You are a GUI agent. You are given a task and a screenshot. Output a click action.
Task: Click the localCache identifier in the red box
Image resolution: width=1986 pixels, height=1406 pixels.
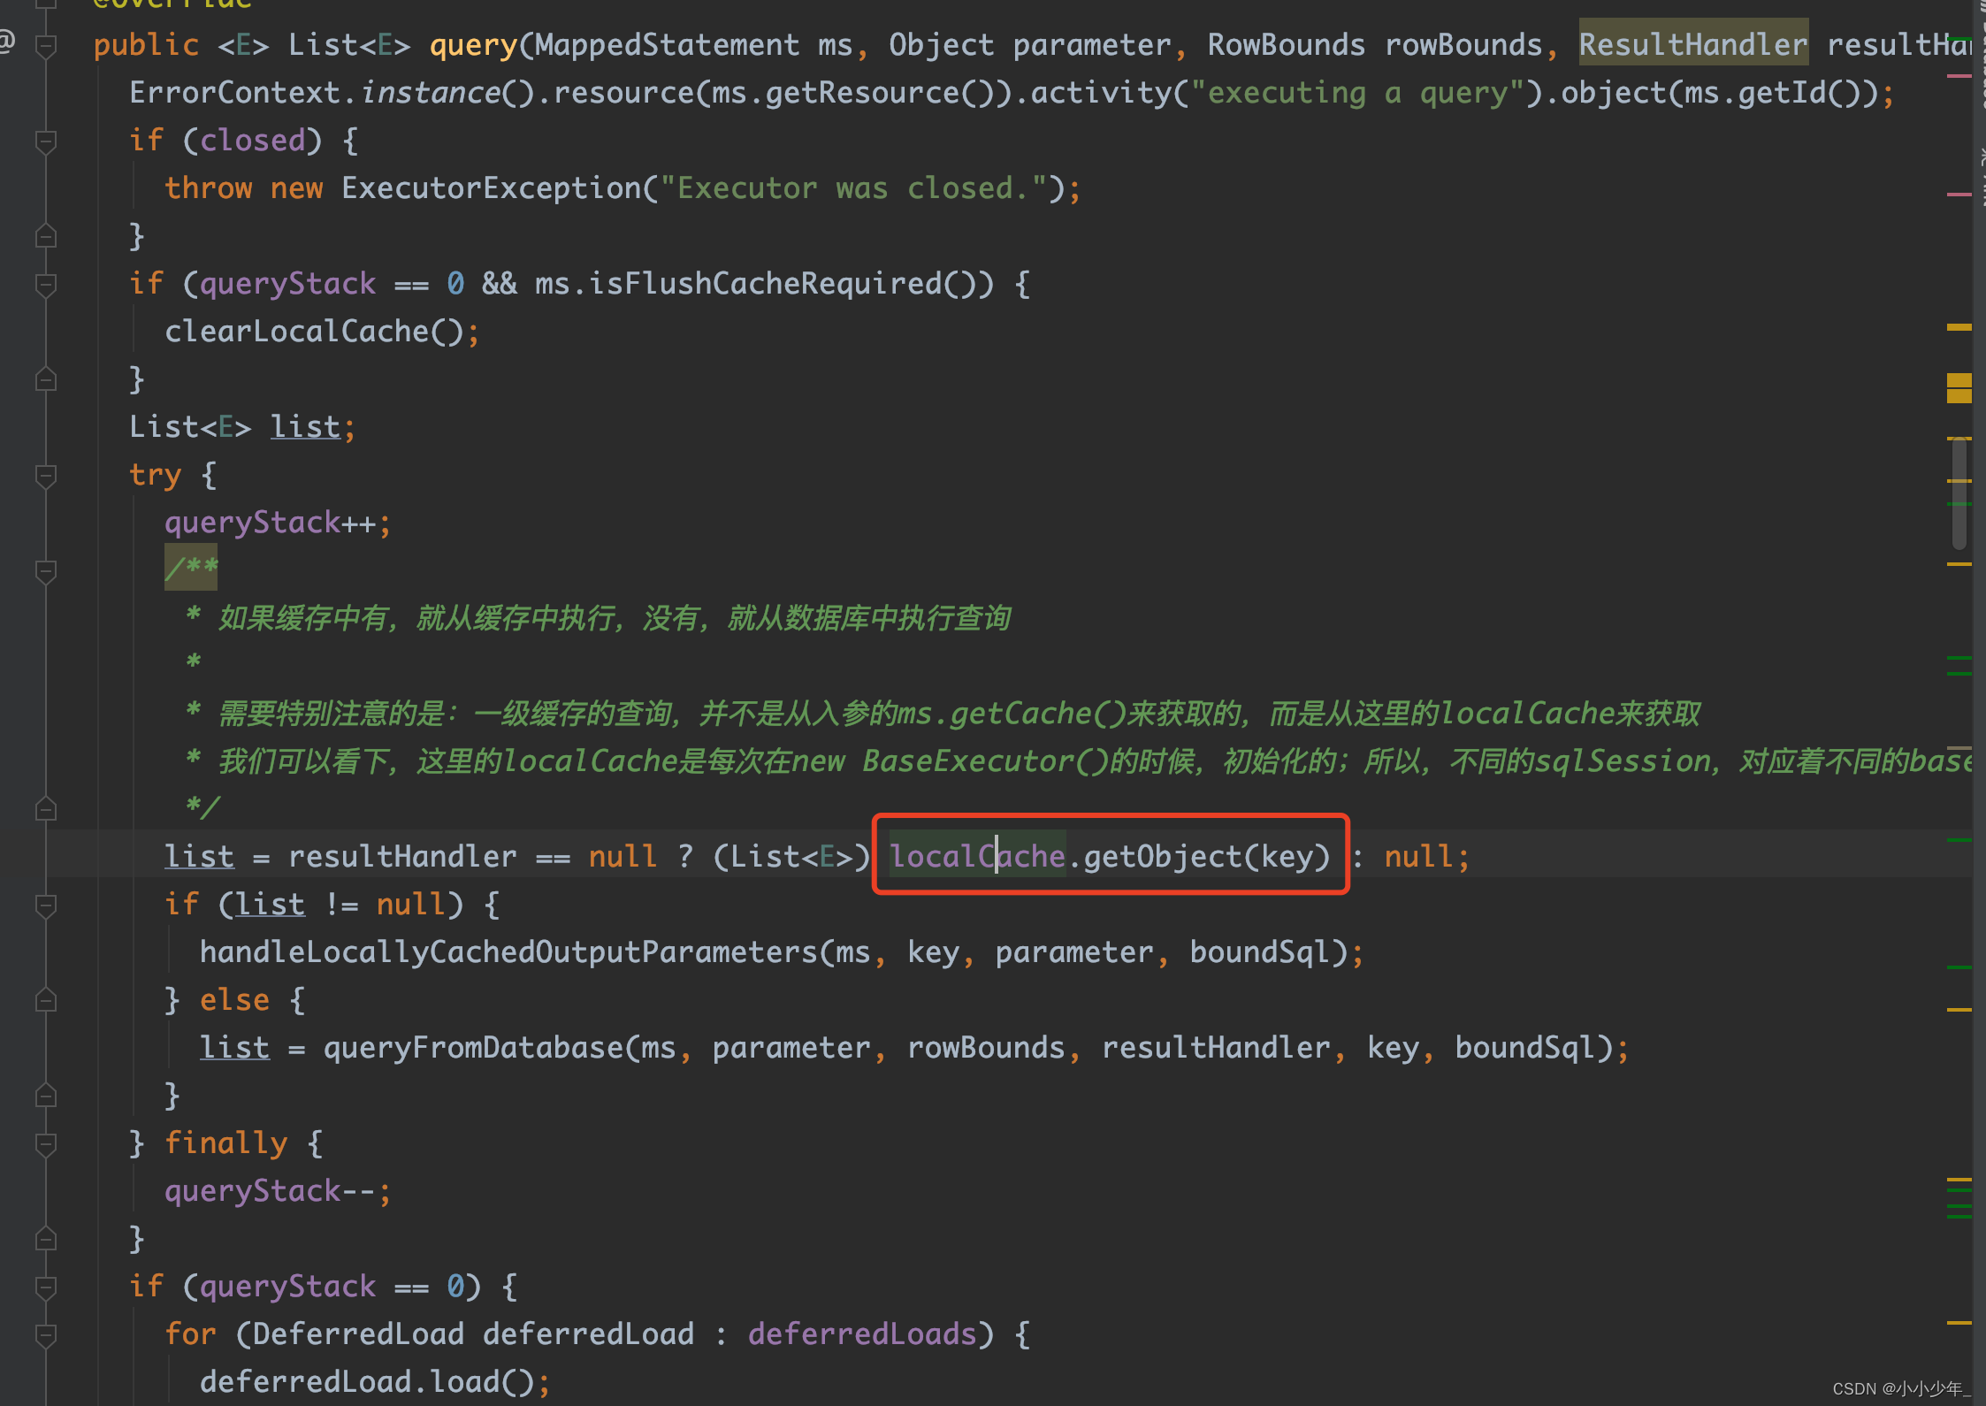pos(976,856)
